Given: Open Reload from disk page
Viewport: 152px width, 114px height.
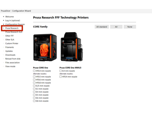Looking at the screenshot, I should 13,59.
